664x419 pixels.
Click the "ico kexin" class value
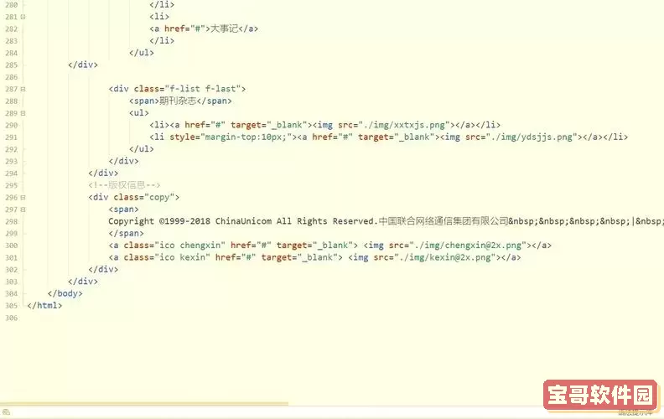[182, 258]
